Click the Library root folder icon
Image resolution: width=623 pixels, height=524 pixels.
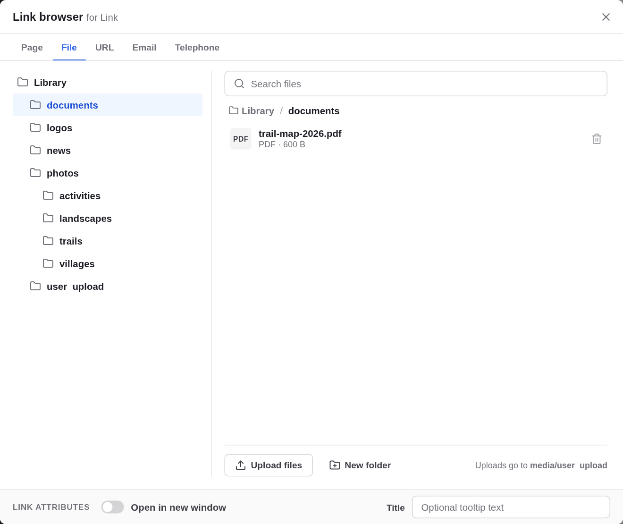coord(23,82)
